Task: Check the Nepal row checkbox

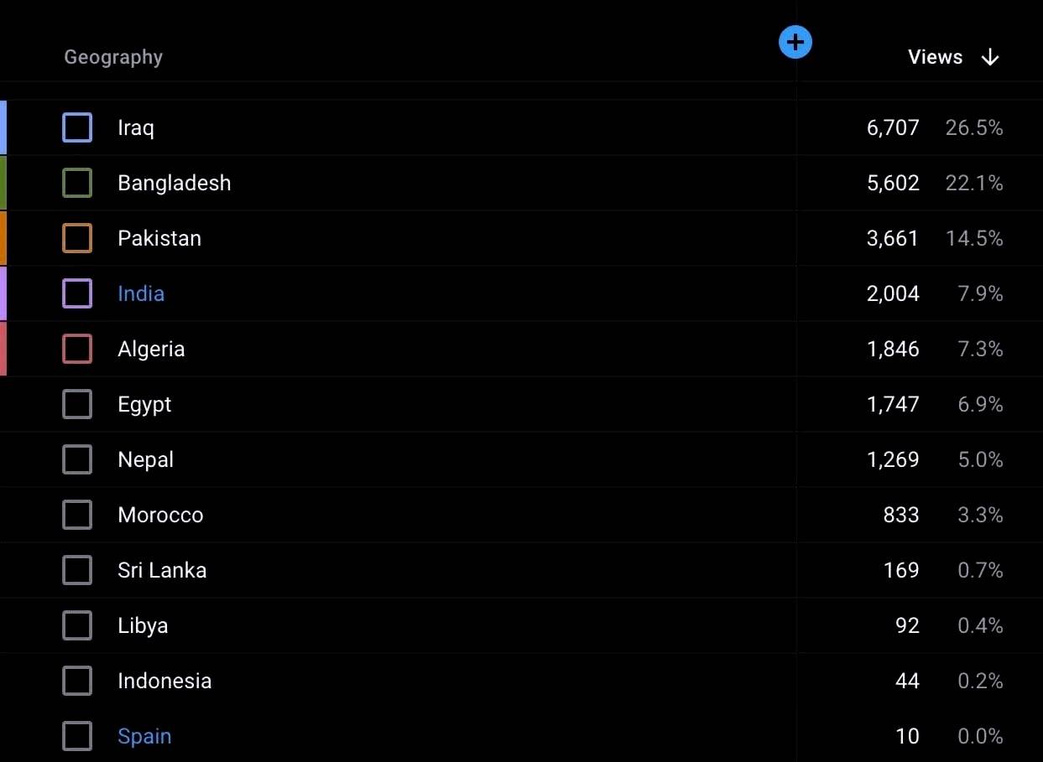Action: tap(77, 459)
